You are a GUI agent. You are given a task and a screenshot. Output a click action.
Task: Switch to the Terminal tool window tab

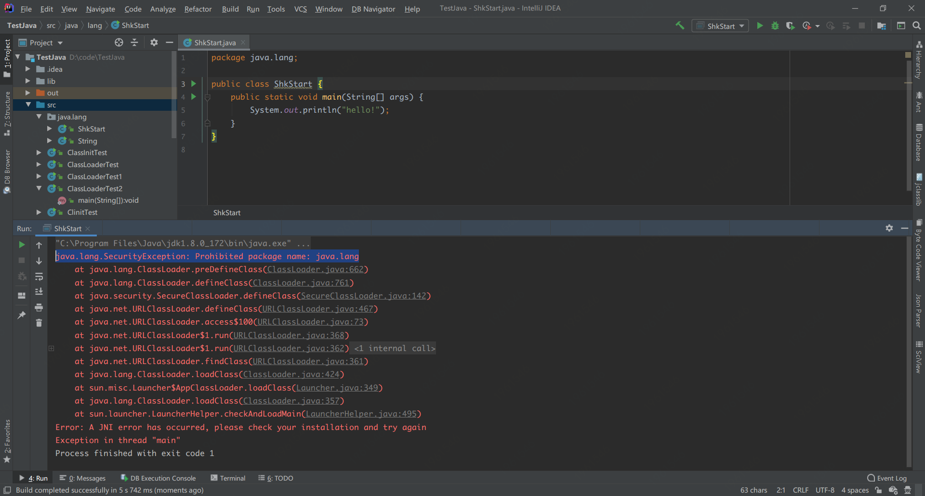pos(228,478)
